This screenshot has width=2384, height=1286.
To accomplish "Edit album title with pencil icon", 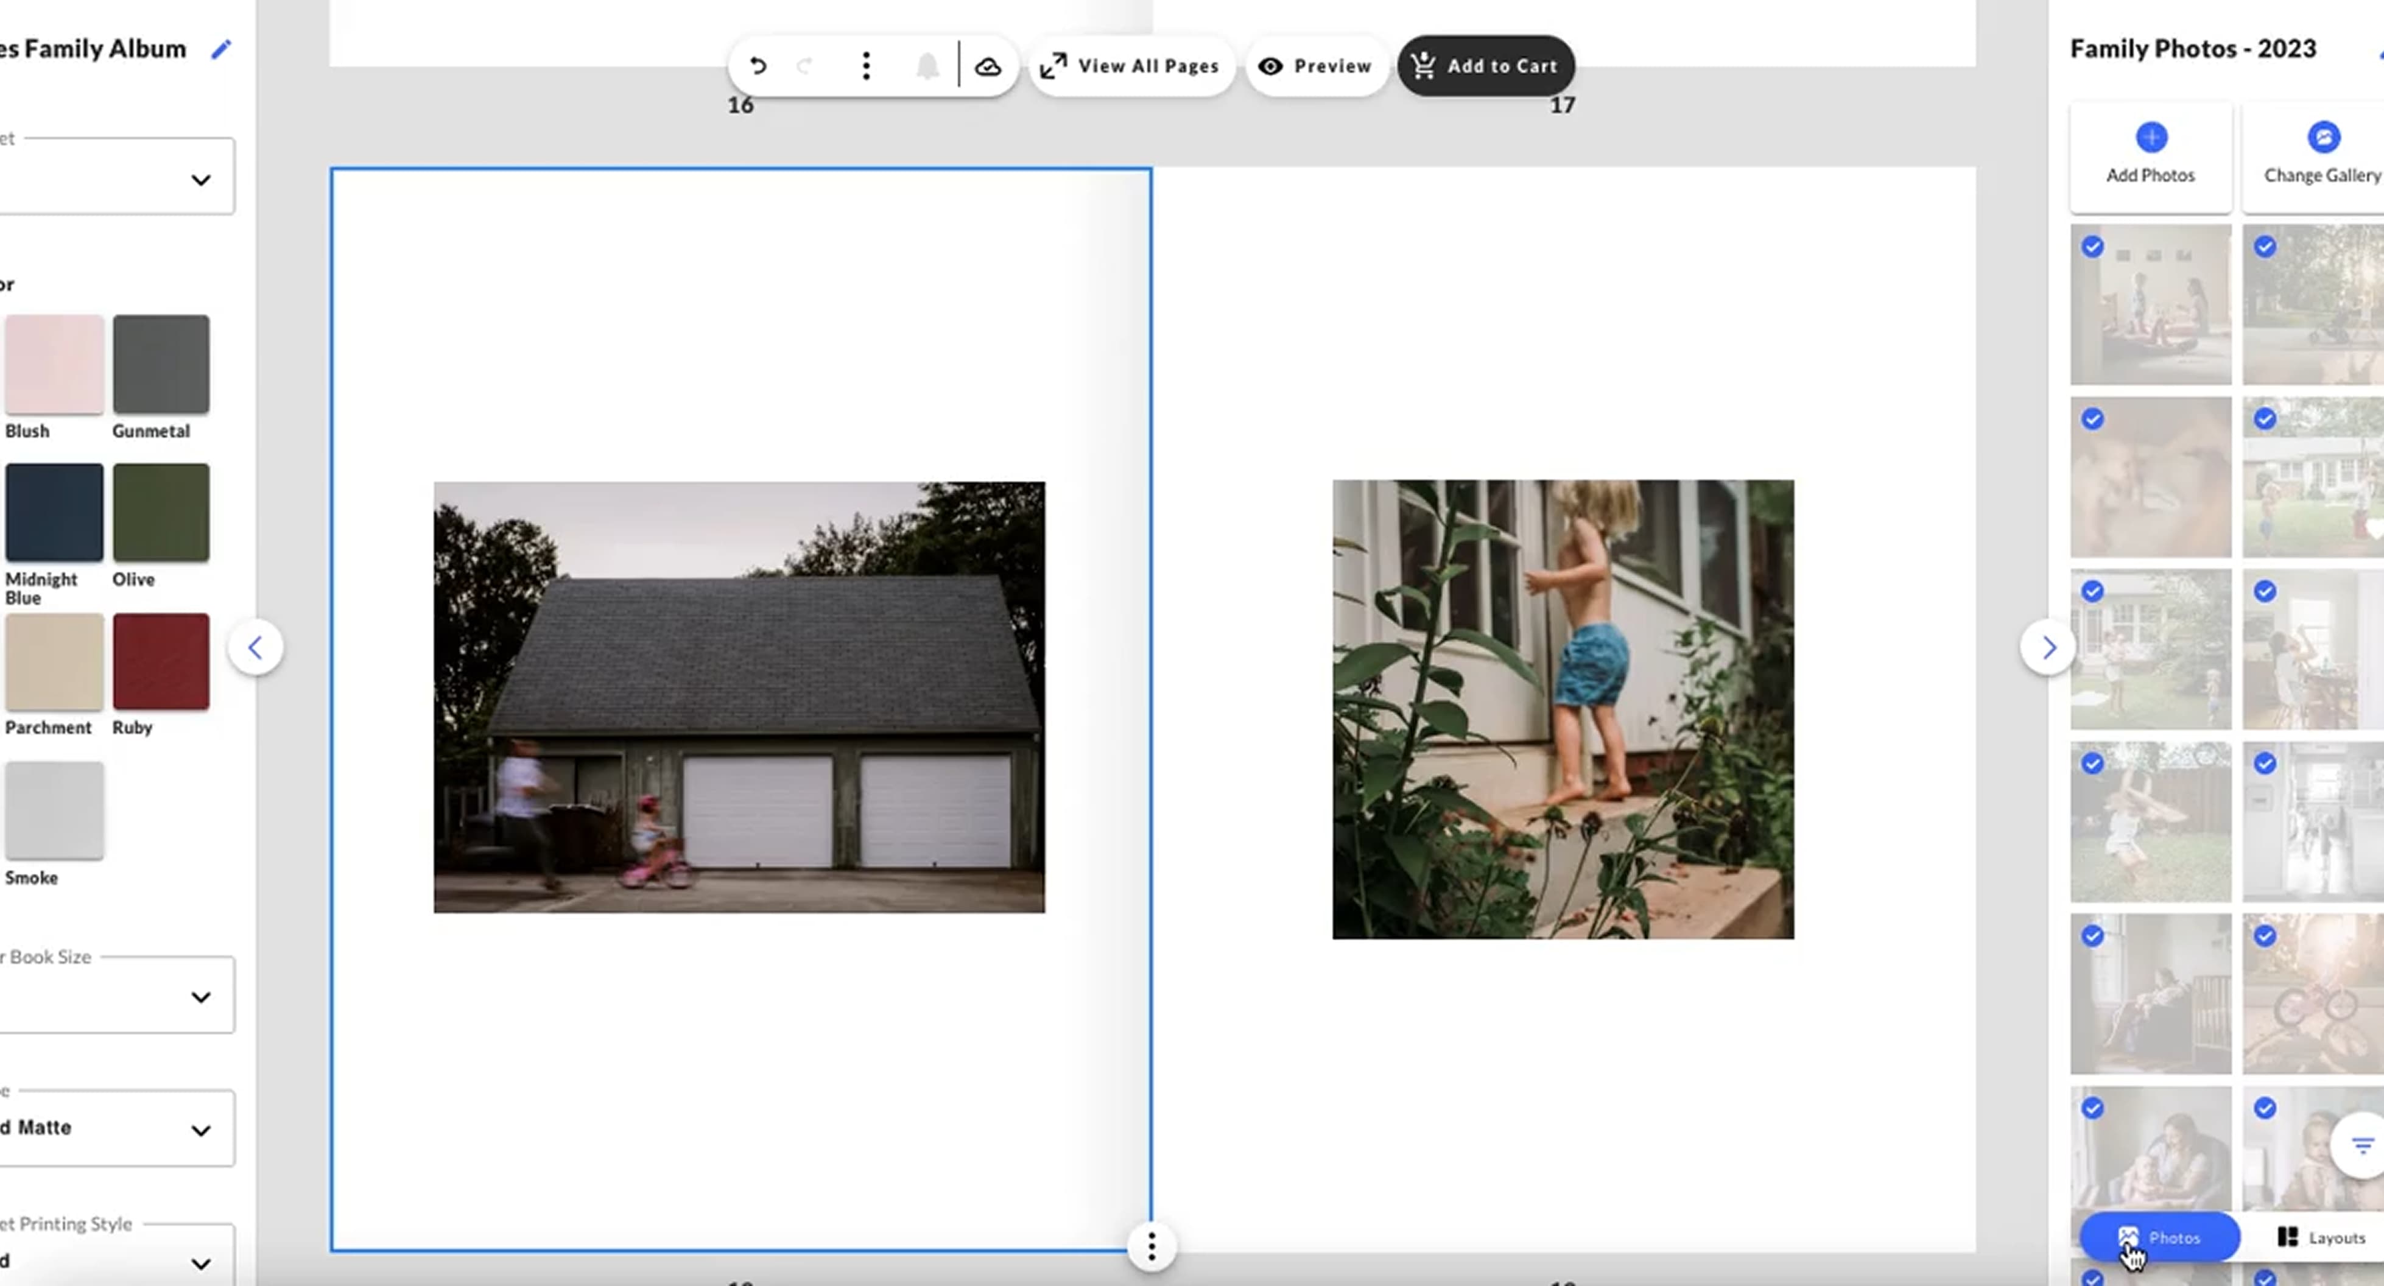I will [x=221, y=49].
